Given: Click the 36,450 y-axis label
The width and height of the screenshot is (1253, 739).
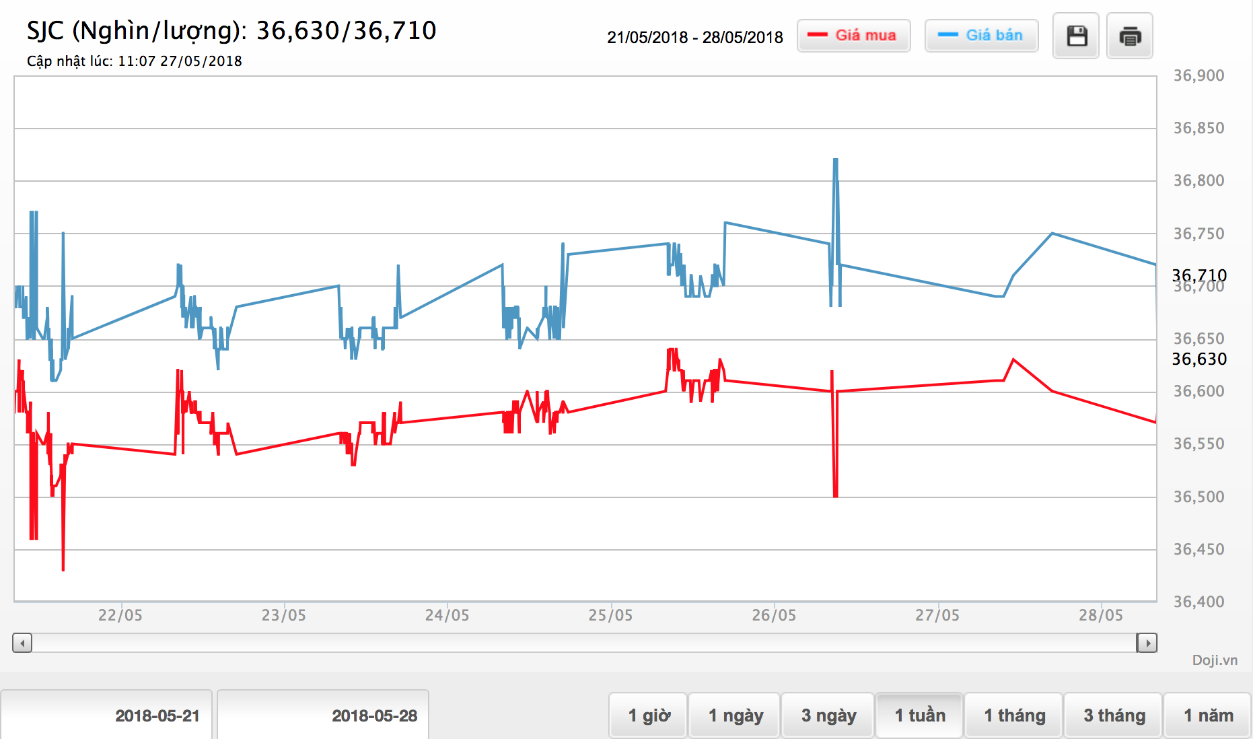Looking at the screenshot, I should coord(1199,549).
